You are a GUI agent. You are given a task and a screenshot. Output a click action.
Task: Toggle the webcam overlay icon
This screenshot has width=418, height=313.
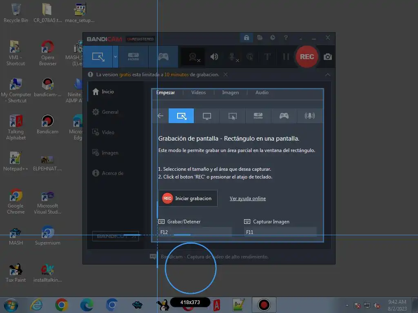pos(193,57)
